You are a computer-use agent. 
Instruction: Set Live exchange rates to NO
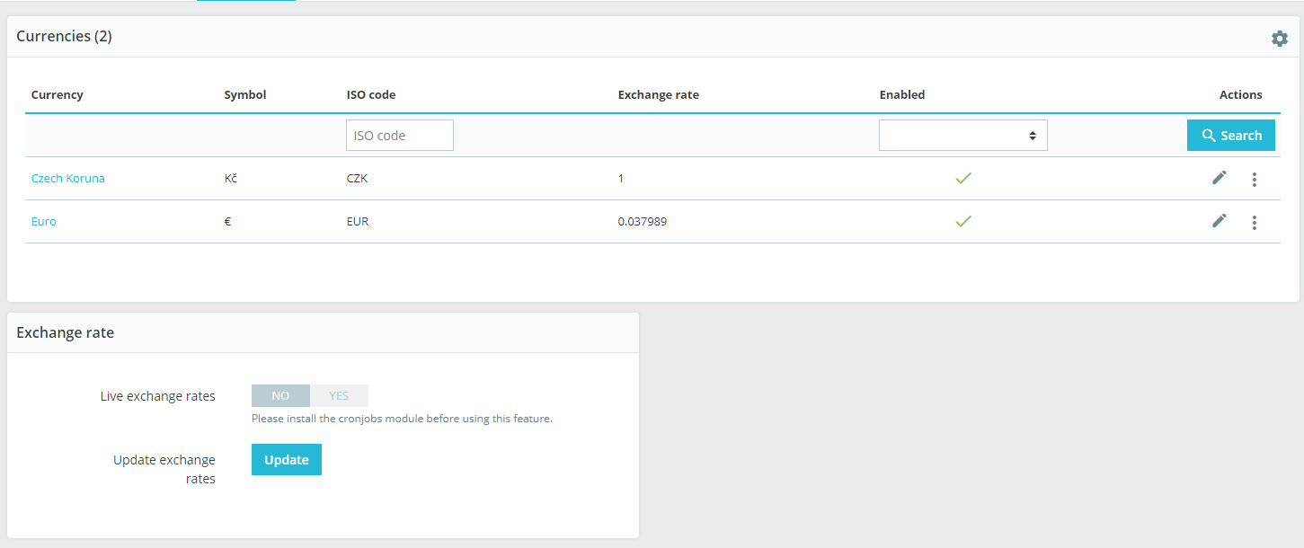tap(280, 396)
